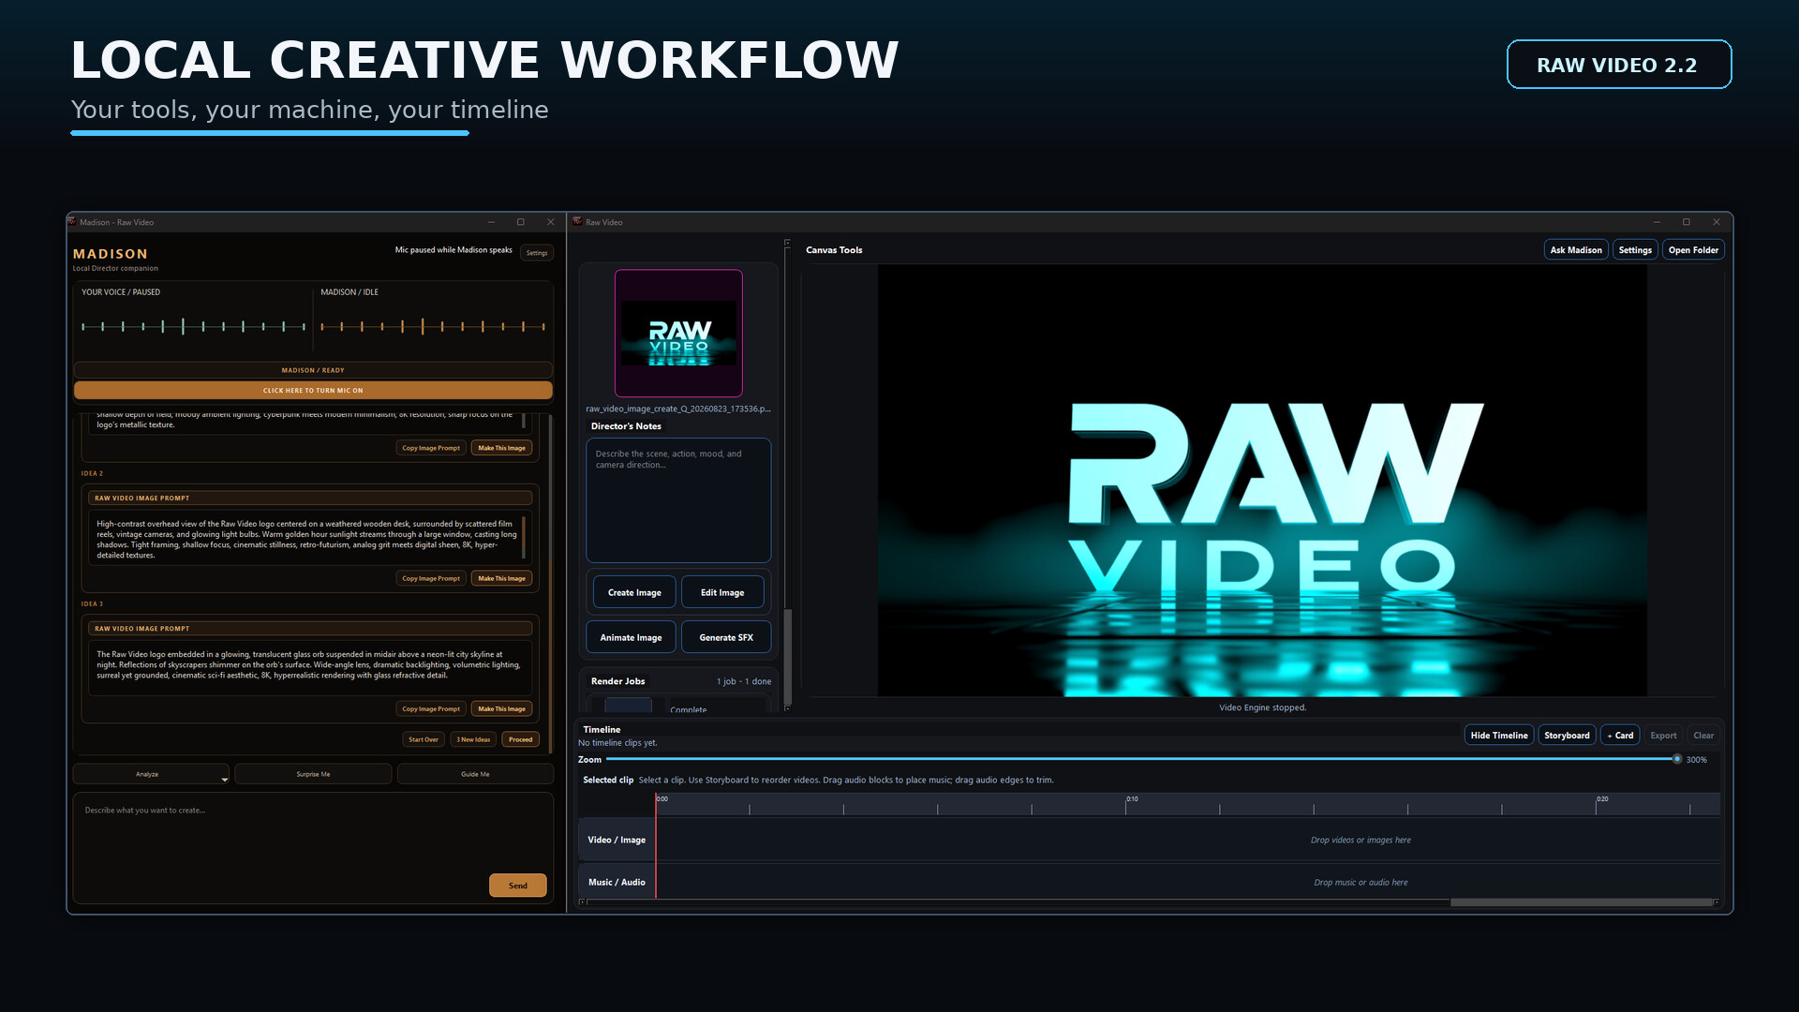Click the Edit Image button
The height and width of the screenshot is (1012, 1799).
(722, 592)
